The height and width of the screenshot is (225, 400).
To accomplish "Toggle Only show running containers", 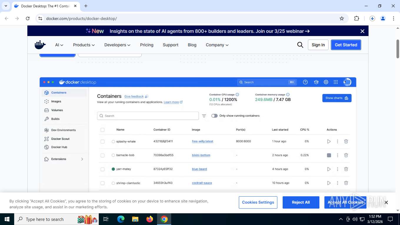I will pos(214,116).
